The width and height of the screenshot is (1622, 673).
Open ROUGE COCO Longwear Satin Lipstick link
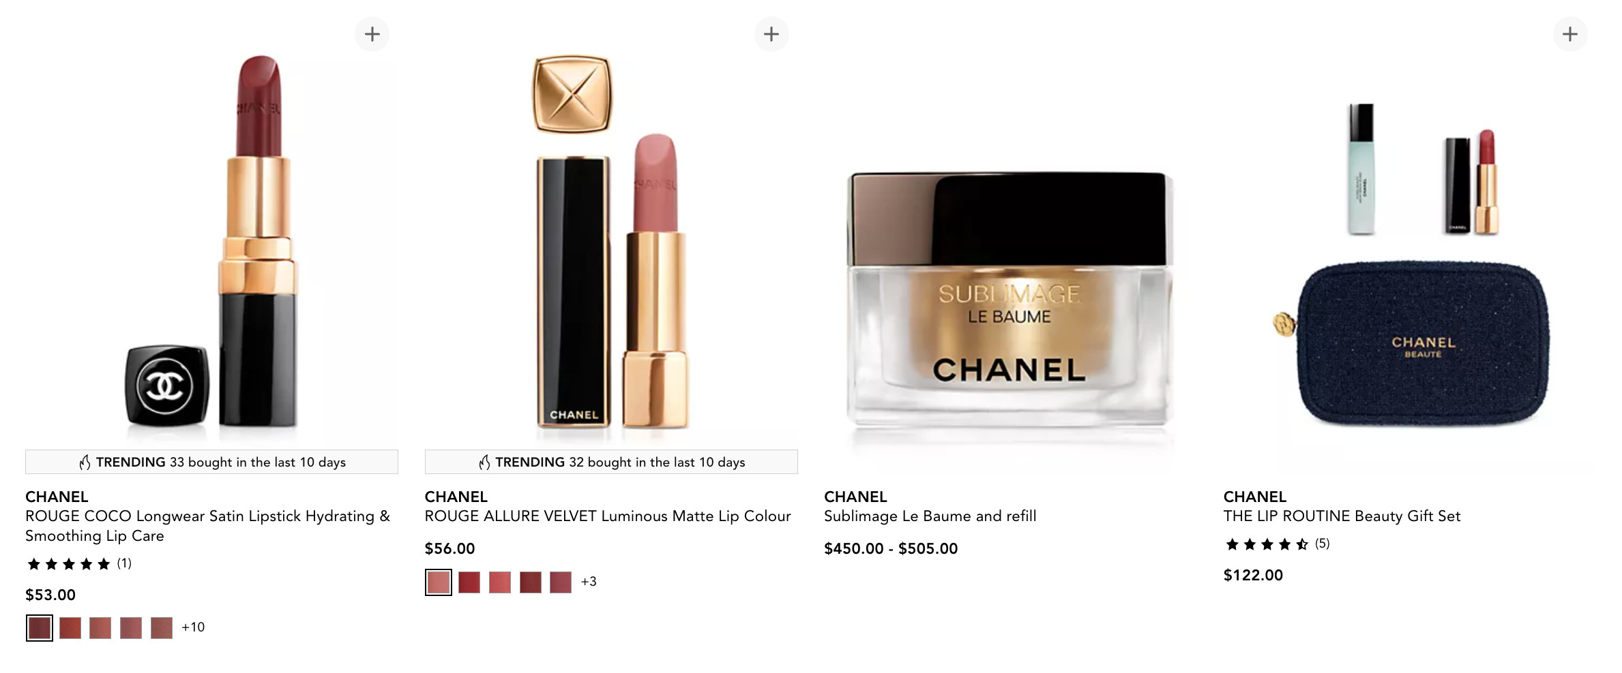tap(207, 526)
